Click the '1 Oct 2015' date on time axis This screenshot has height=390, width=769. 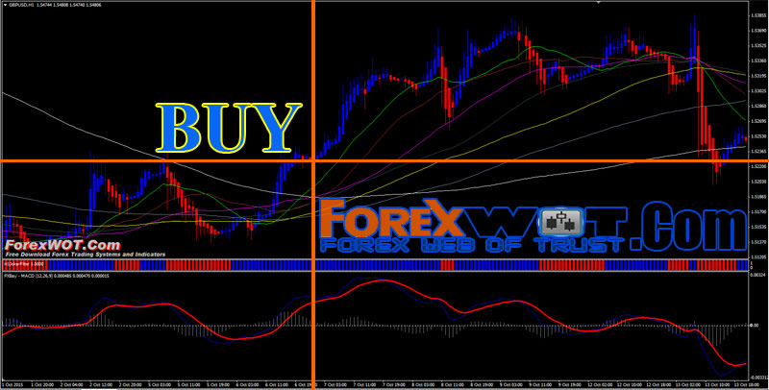[12, 384]
